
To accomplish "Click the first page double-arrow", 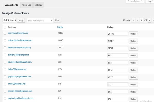I will 133,20.
